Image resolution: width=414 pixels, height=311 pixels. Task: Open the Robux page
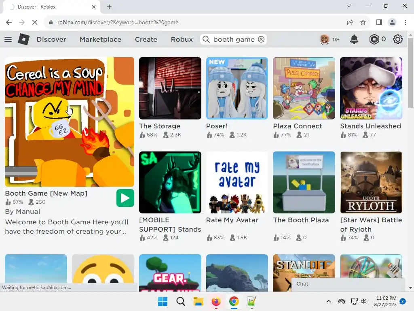click(x=182, y=39)
